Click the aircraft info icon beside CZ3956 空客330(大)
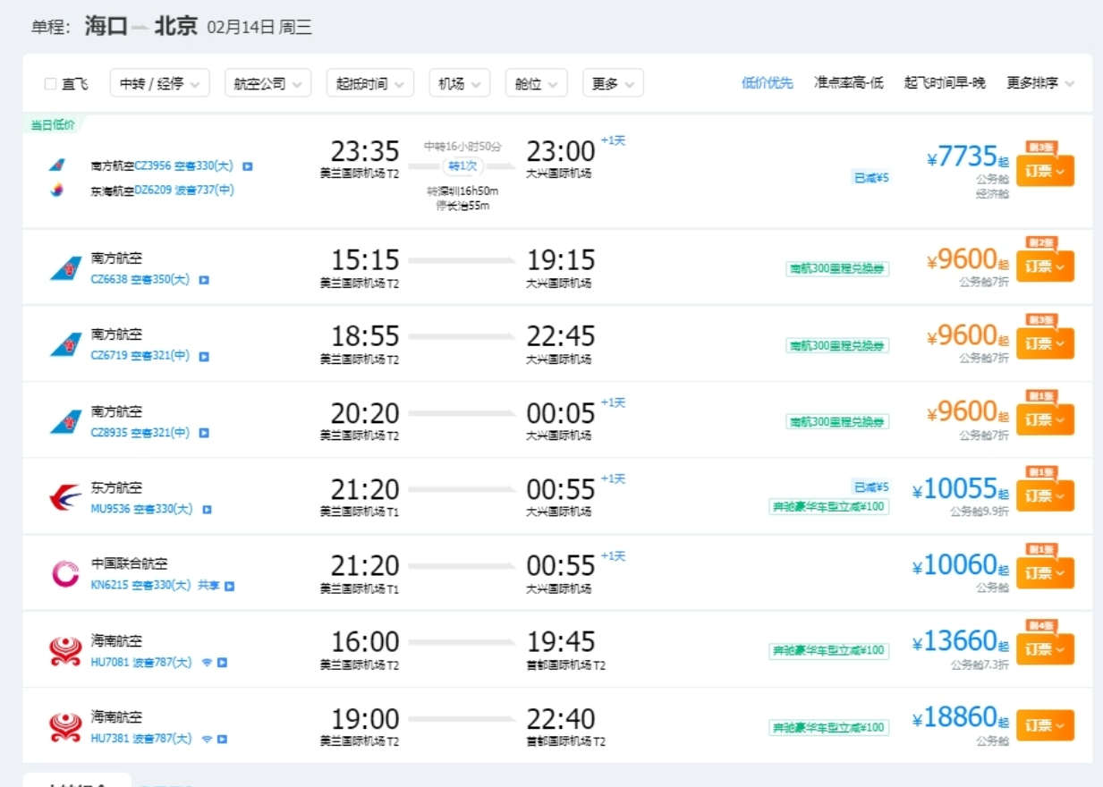 coord(248,166)
